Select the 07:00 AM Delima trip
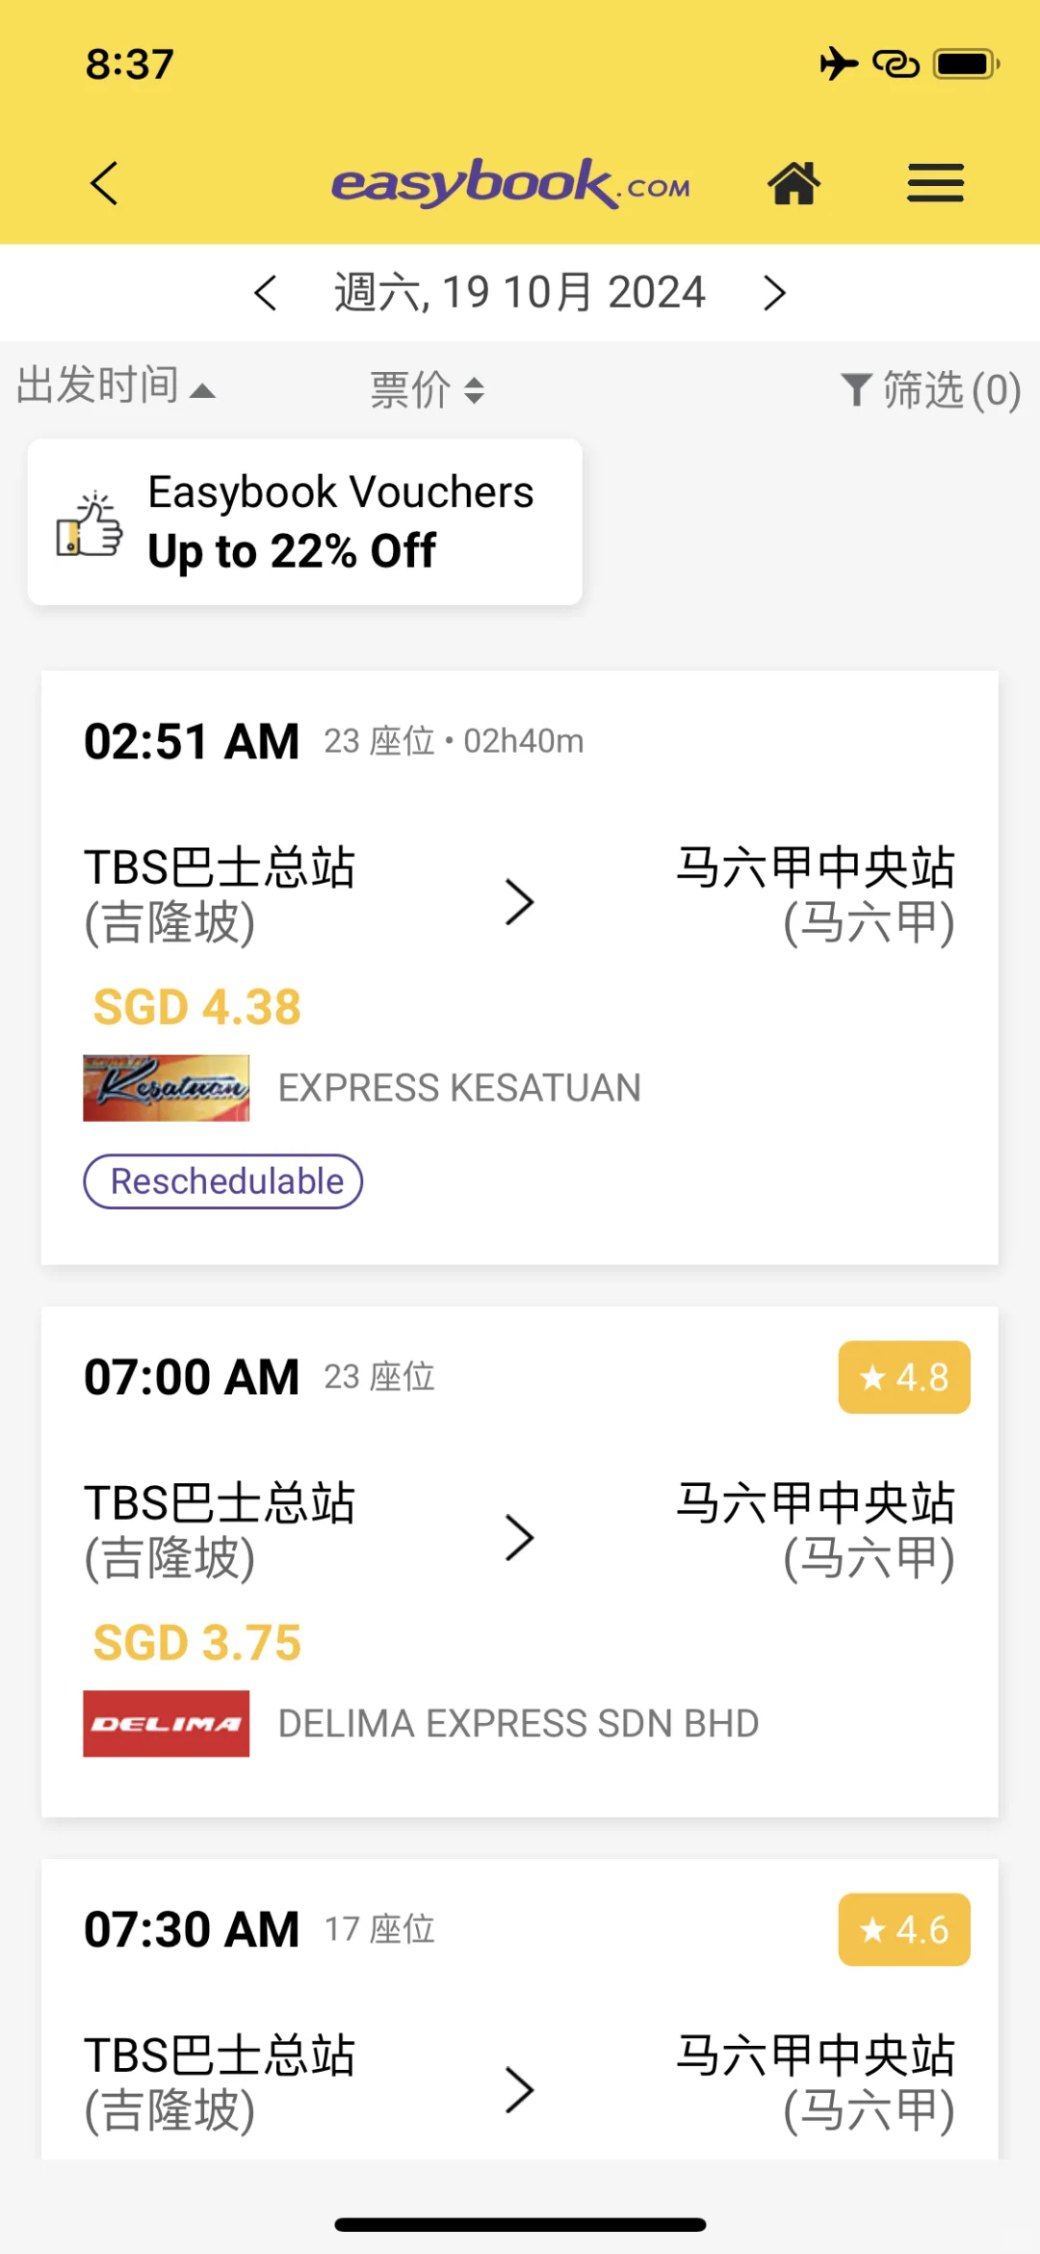Image resolution: width=1040 pixels, height=2254 pixels. pyautogui.click(x=520, y=1562)
